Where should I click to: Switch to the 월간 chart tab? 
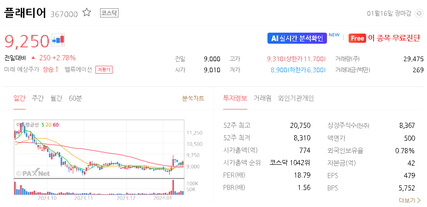click(x=56, y=98)
